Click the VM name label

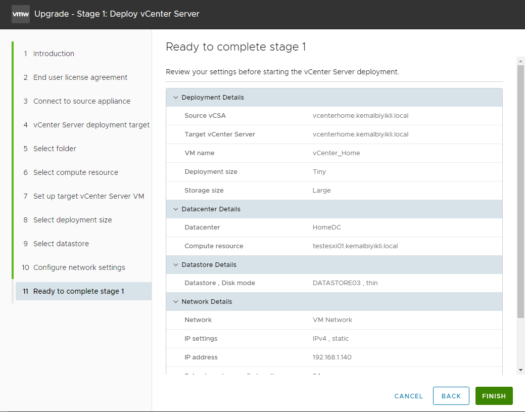click(199, 153)
